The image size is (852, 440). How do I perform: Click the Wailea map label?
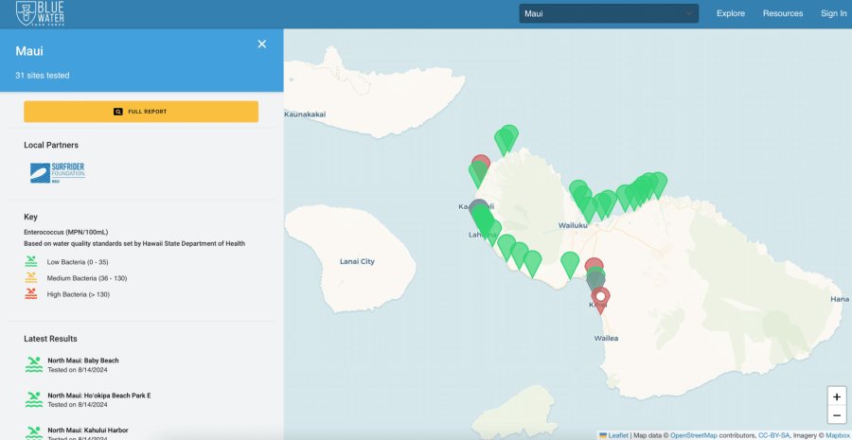(x=606, y=338)
